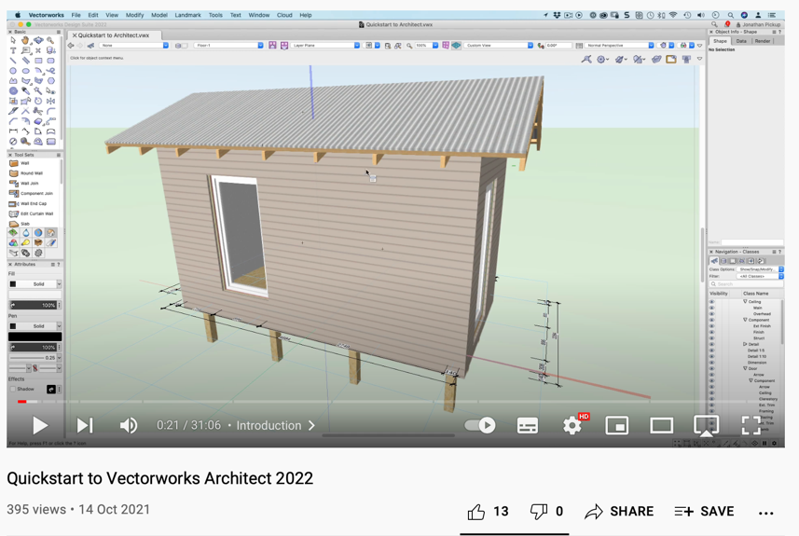Select the Rectangle tool

click(38, 61)
